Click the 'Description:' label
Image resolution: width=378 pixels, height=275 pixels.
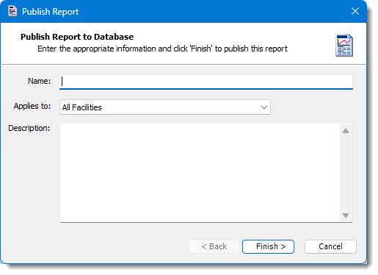click(29, 128)
